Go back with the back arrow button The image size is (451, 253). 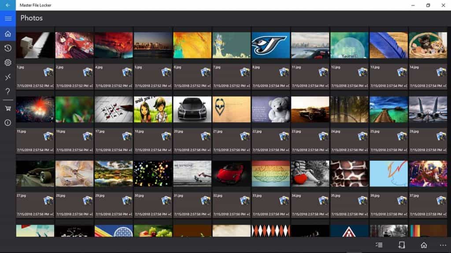(7, 5)
